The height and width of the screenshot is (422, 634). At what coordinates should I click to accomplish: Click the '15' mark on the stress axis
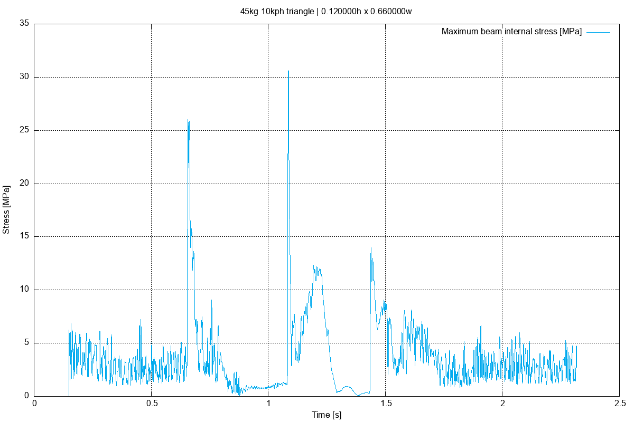point(25,235)
